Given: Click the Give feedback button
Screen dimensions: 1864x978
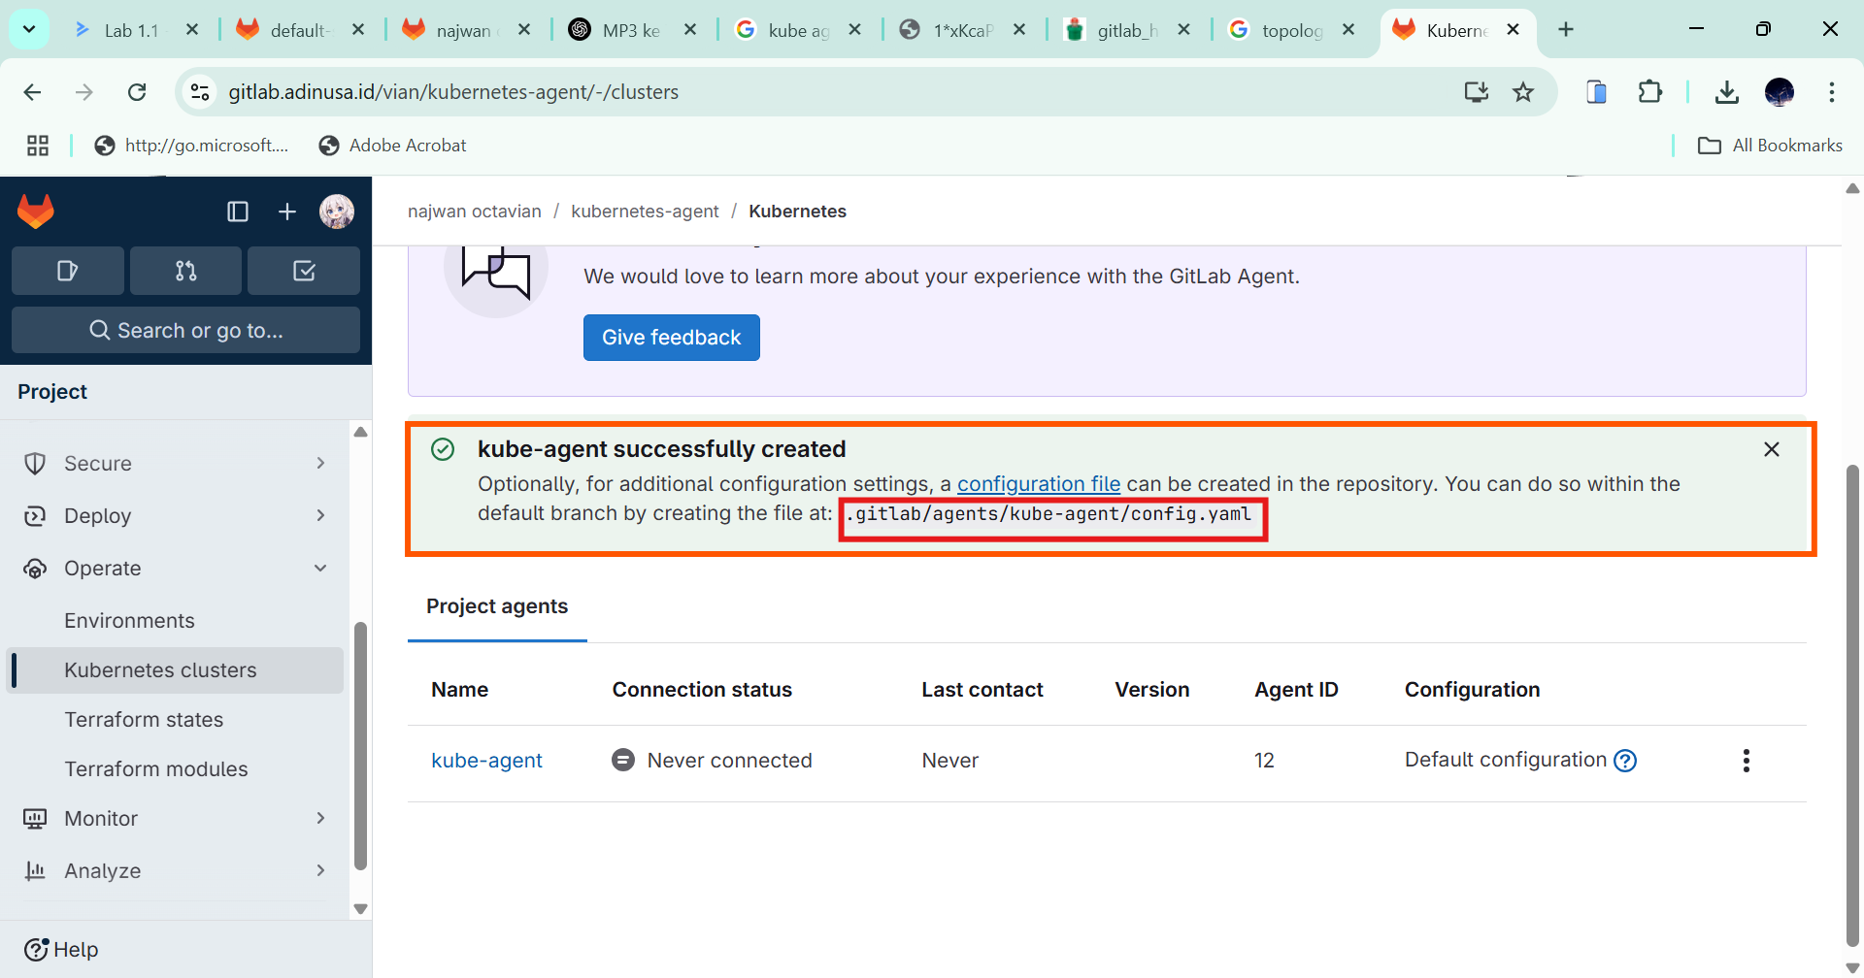Looking at the screenshot, I should tap(671, 338).
